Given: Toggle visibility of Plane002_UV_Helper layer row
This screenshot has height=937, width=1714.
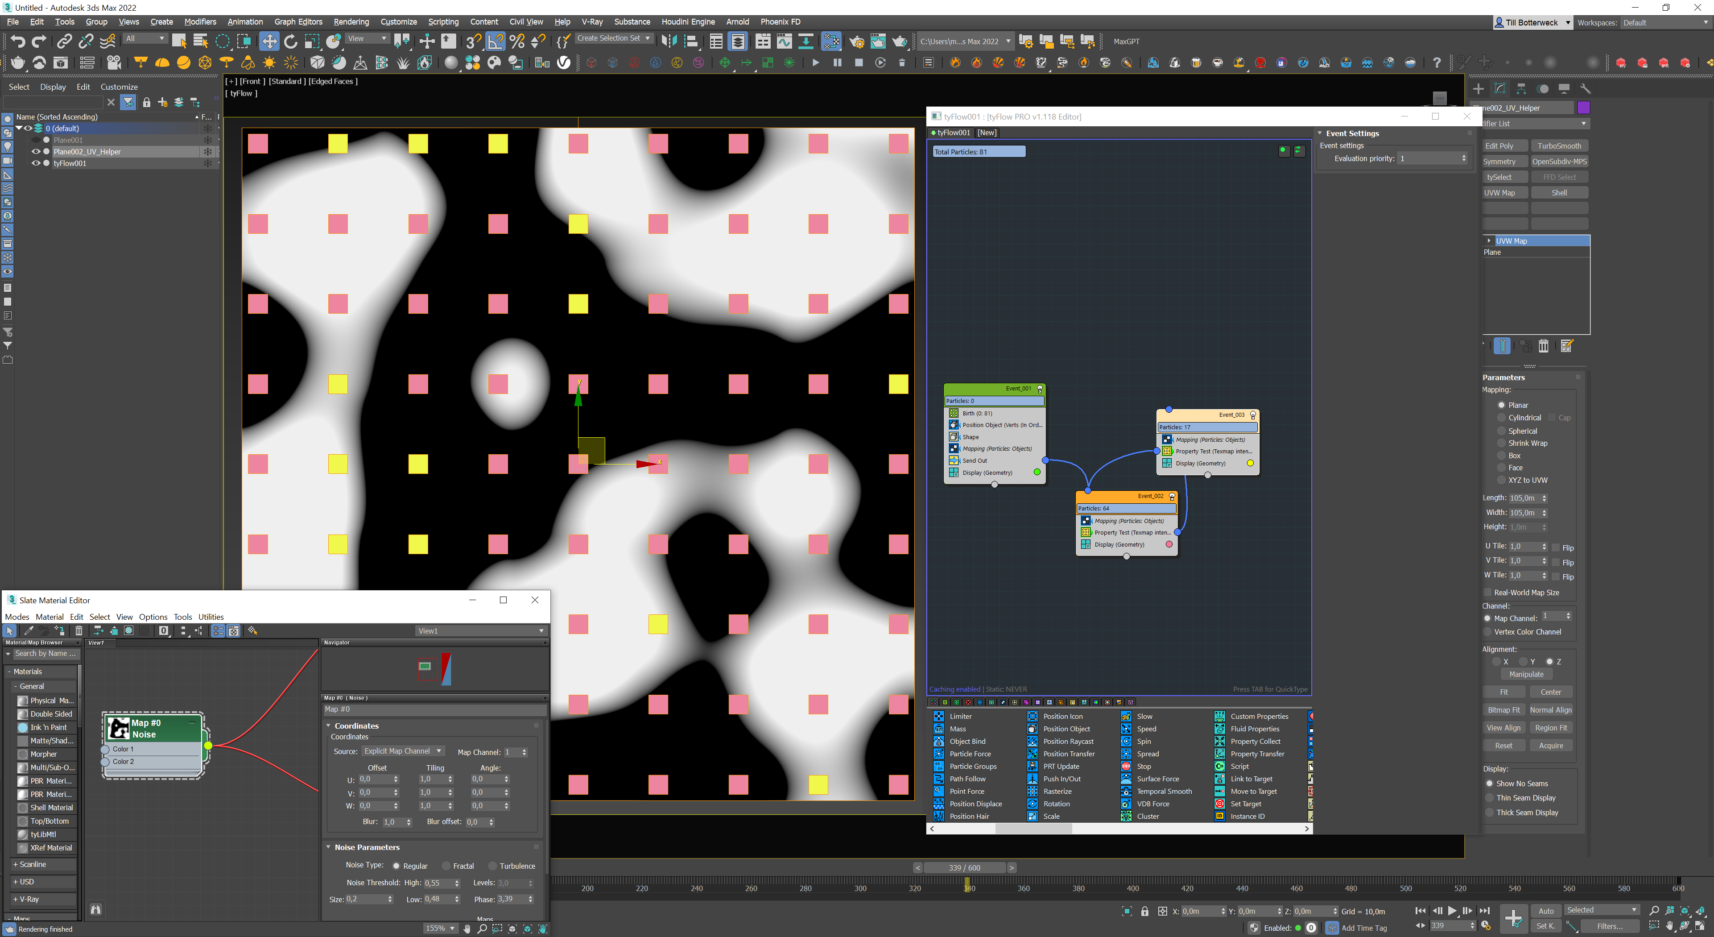Looking at the screenshot, I should (x=36, y=152).
